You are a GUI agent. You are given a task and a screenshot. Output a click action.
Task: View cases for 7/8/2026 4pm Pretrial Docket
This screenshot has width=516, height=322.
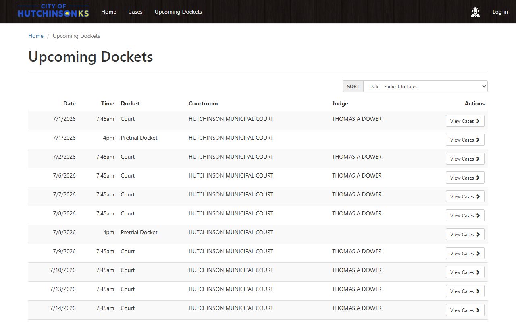click(x=465, y=234)
